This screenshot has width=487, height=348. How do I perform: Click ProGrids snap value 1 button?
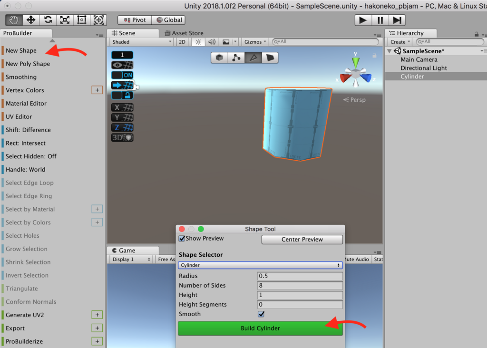click(x=122, y=55)
